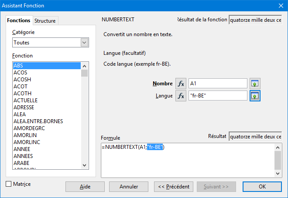This screenshot has height=198, width=288.
Task: Click function list scroll up arrow
Action: click(85, 66)
